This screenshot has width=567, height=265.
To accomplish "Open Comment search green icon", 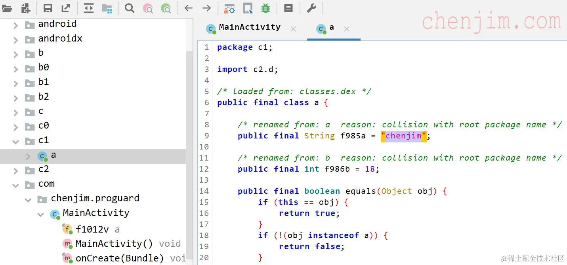I will coord(166,8).
